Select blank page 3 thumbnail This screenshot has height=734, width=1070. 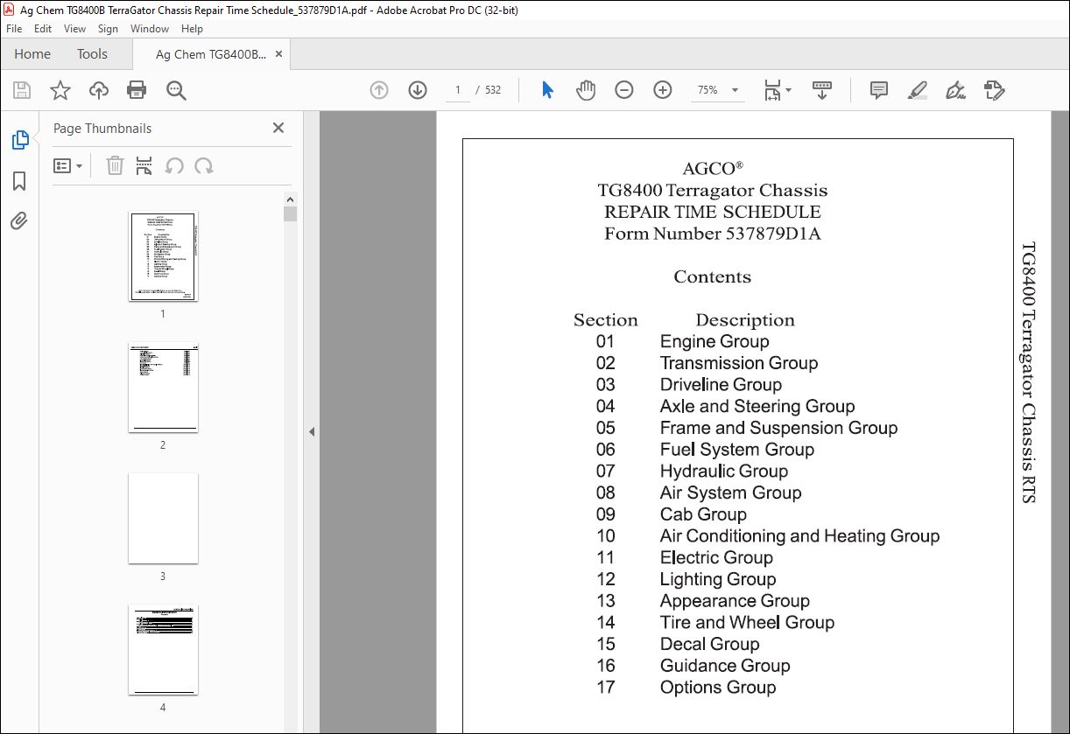coord(163,519)
